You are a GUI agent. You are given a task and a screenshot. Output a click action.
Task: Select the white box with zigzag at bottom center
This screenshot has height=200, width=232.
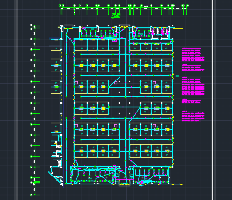(x=124, y=184)
